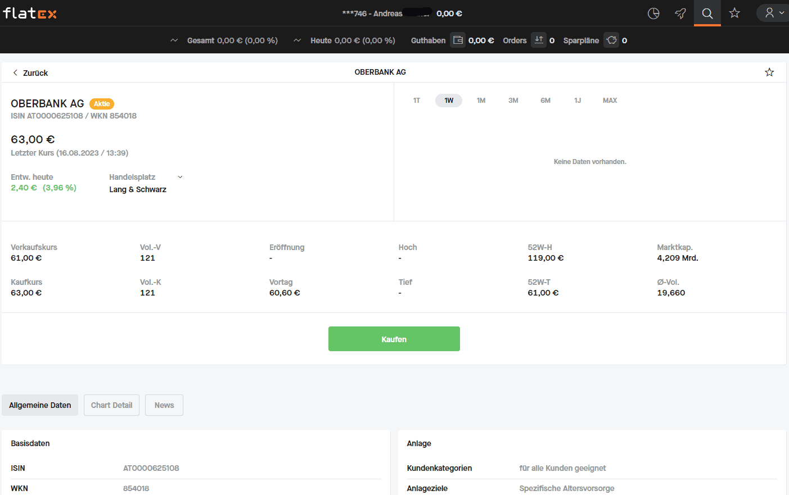Expand the Gesamt performance chevron
The image size is (789, 495).
click(174, 40)
